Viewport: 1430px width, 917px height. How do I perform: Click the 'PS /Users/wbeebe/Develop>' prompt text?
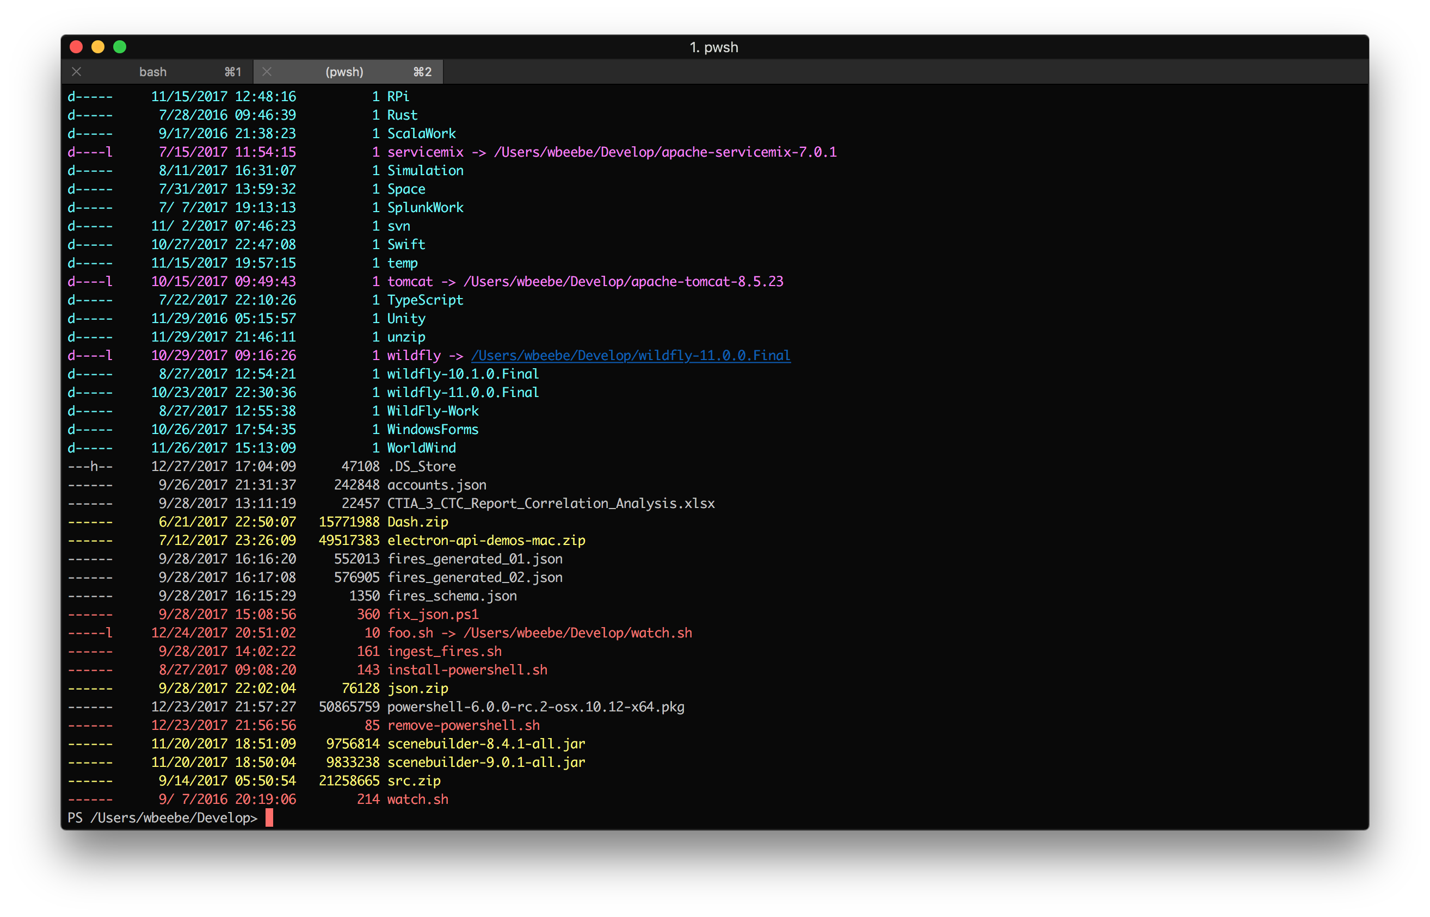click(163, 817)
